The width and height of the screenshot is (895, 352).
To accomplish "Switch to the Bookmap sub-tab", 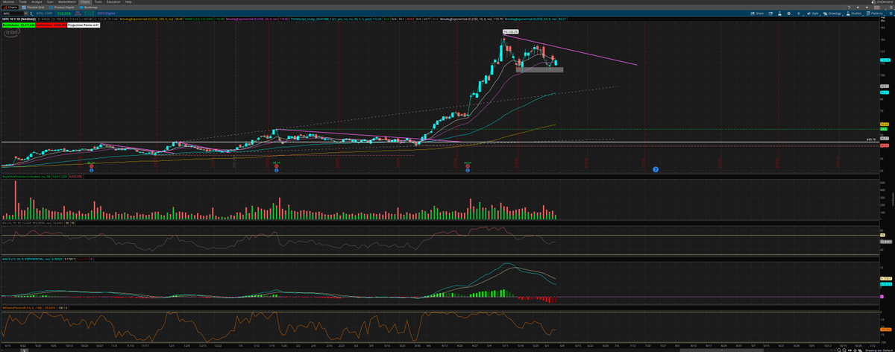I will click(89, 7).
